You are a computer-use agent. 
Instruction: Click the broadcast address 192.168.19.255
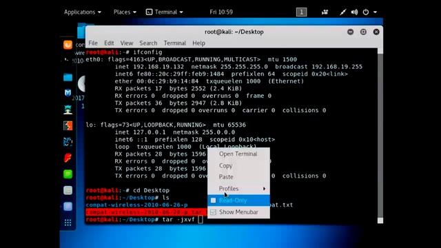coord(337,67)
